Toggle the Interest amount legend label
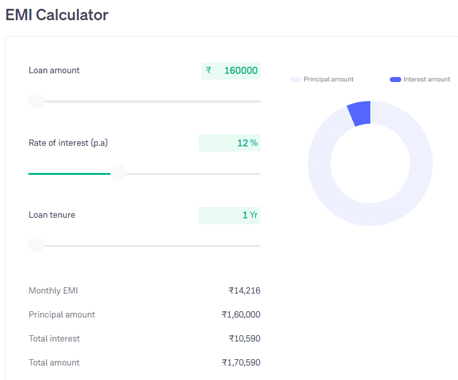458x380 pixels. pos(426,80)
